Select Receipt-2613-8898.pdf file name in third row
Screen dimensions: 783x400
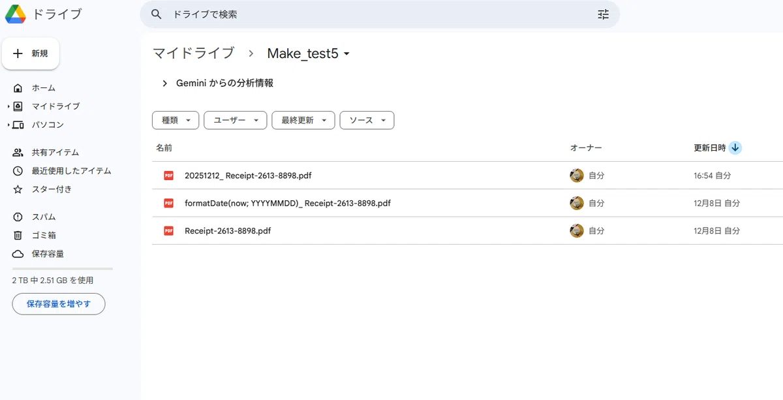pyautogui.click(x=228, y=230)
